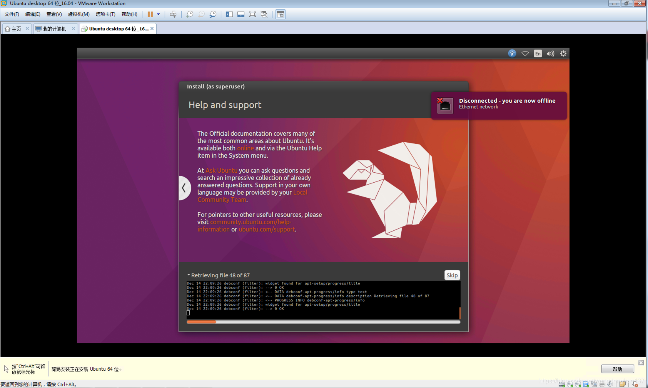Click the installation progress bar
The height and width of the screenshot is (388, 648).
click(323, 322)
